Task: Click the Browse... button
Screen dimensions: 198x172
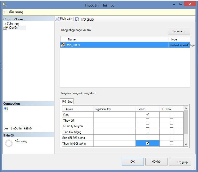Action: coord(179,31)
